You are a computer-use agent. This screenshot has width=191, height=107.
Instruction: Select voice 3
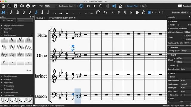point(156,12)
